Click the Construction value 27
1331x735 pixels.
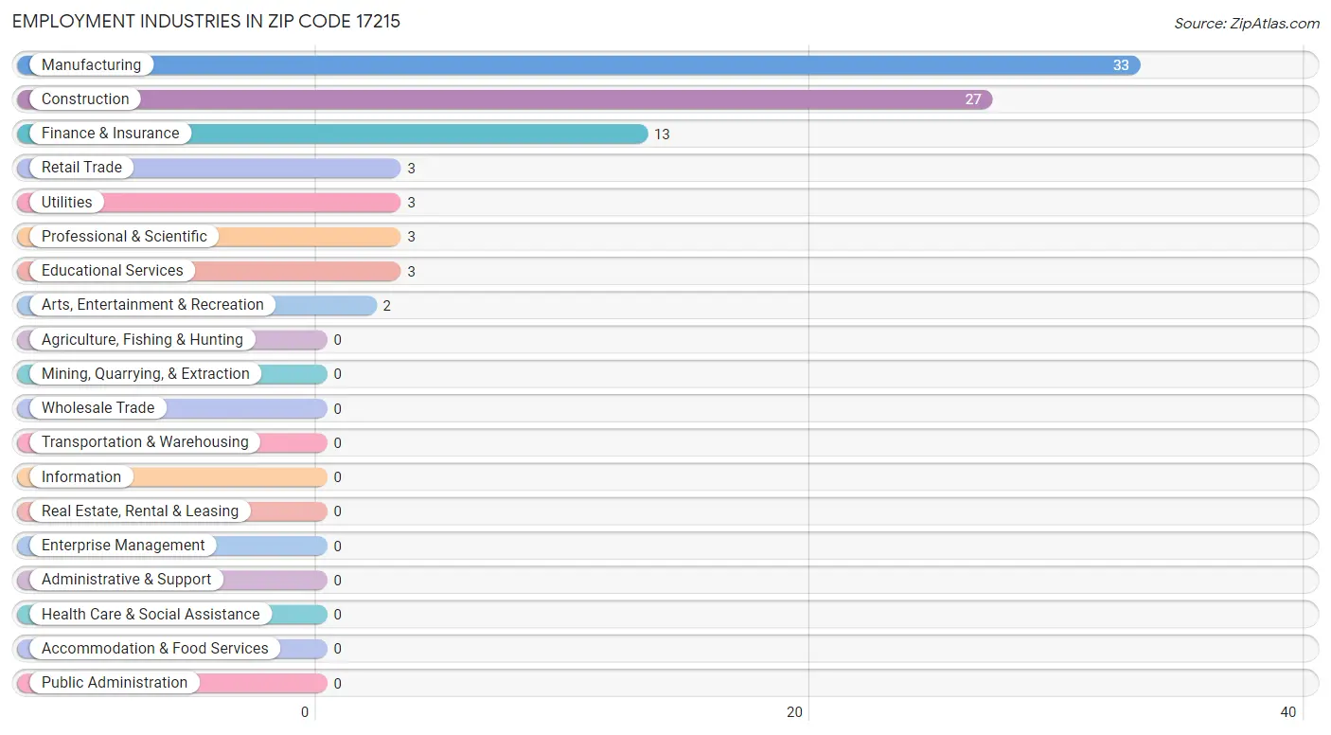(973, 99)
